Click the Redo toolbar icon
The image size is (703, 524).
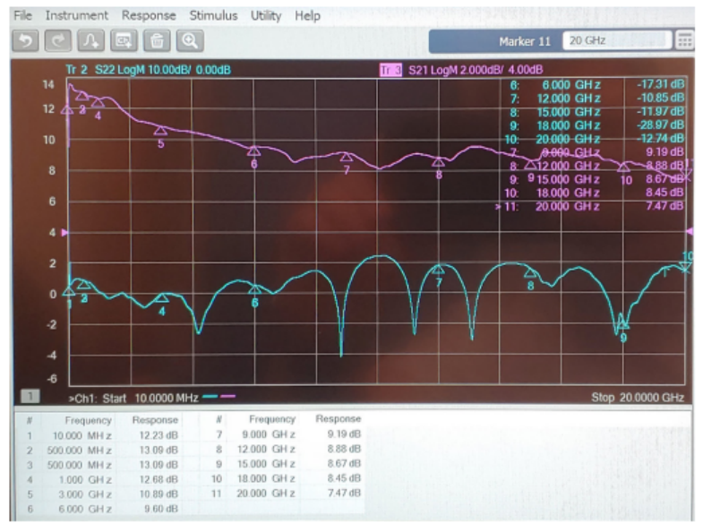coord(57,40)
